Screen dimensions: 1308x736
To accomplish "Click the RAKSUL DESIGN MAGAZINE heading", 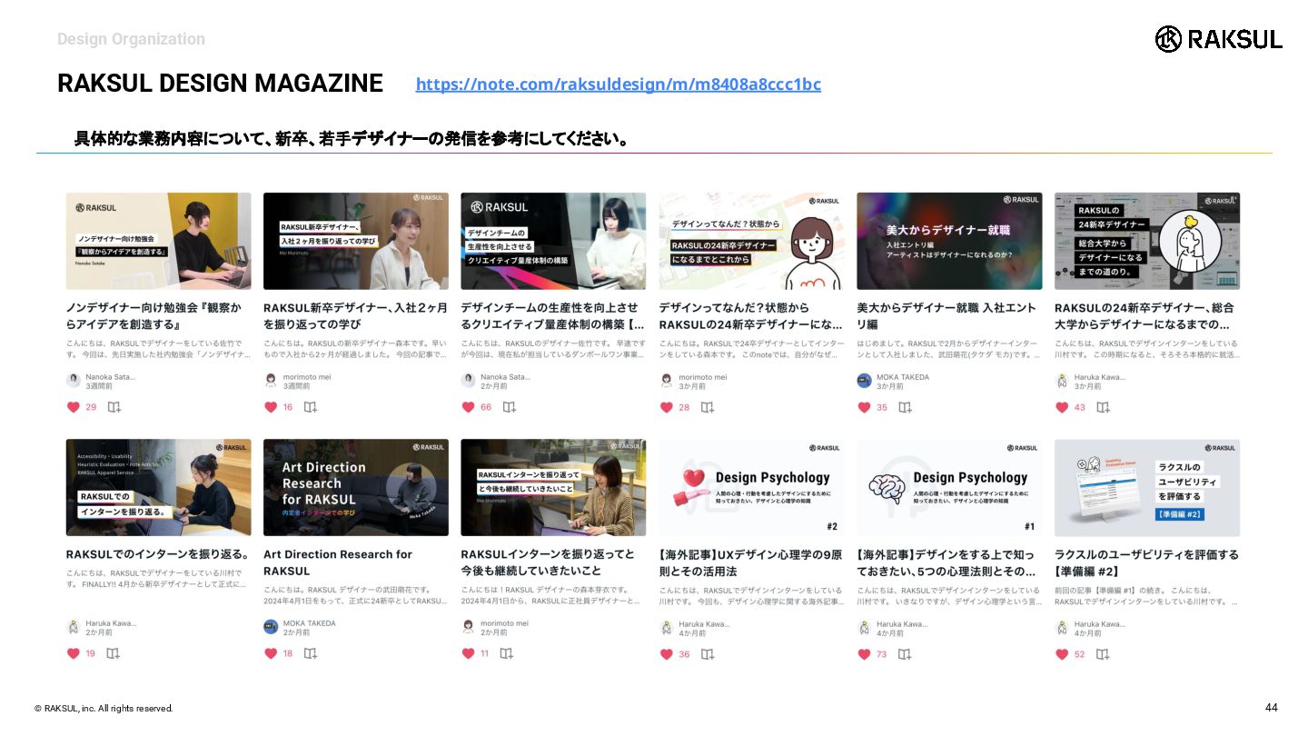I will click(220, 84).
